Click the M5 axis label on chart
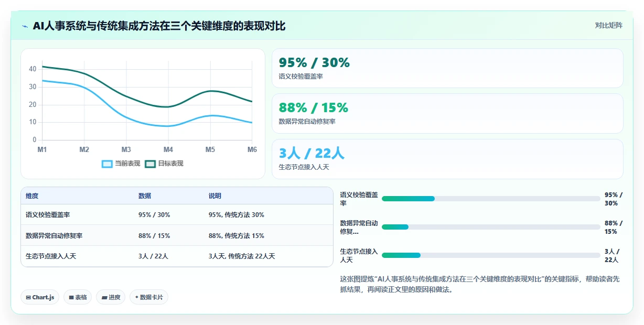644x325 pixels. (x=210, y=149)
